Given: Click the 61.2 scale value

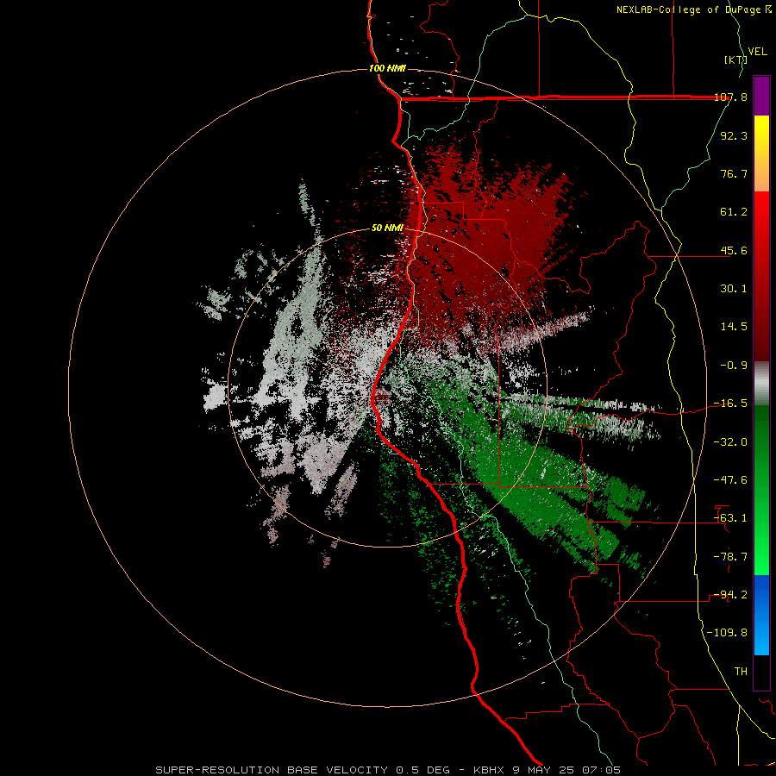Looking at the screenshot, I should [x=734, y=212].
